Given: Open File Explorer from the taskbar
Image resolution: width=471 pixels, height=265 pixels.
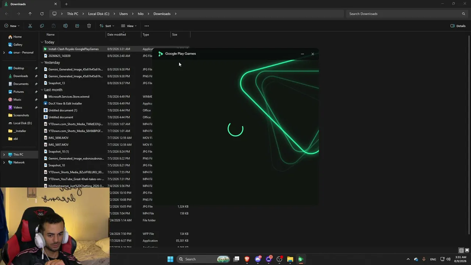Looking at the screenshot, I should [290, 259].
